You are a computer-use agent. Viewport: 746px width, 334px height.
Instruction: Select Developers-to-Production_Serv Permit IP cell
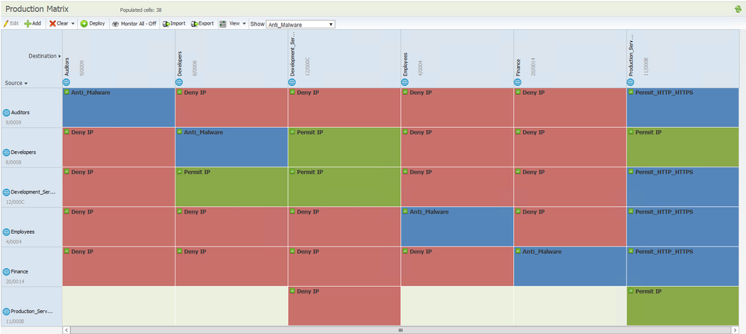point(683,147)
